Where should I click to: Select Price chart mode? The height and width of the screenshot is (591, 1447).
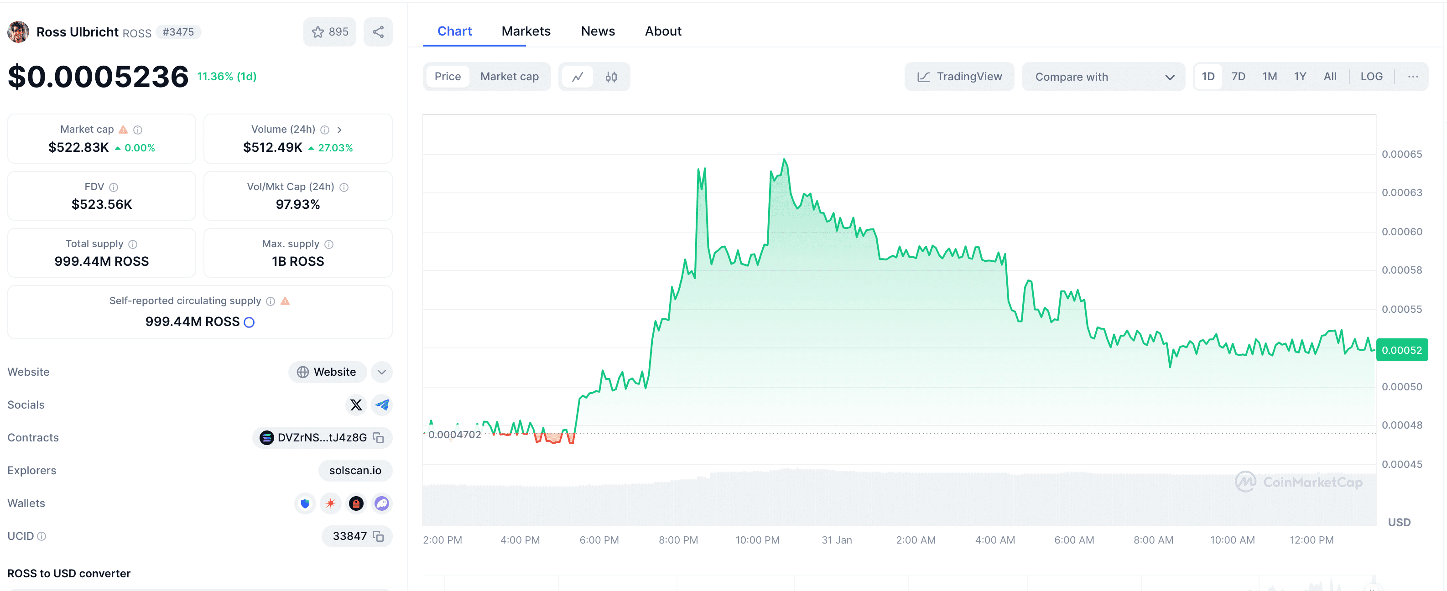tap(448, 77)
